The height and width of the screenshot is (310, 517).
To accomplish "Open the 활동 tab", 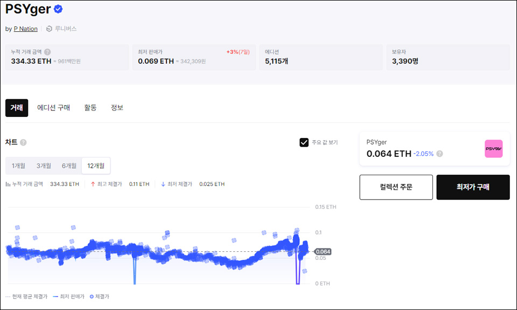I will pos(90,108).
